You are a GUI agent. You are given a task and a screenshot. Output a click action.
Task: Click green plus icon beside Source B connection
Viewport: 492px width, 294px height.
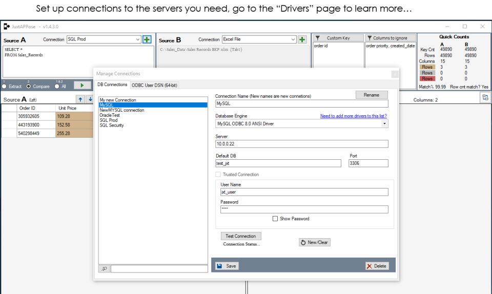pyautogui.click(x=302, y=39)
